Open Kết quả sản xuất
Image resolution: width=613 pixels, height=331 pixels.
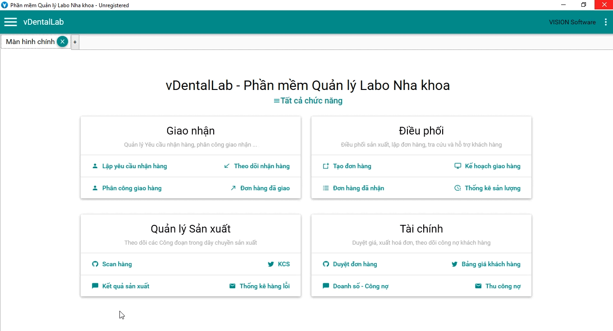(x=125, y=286)
